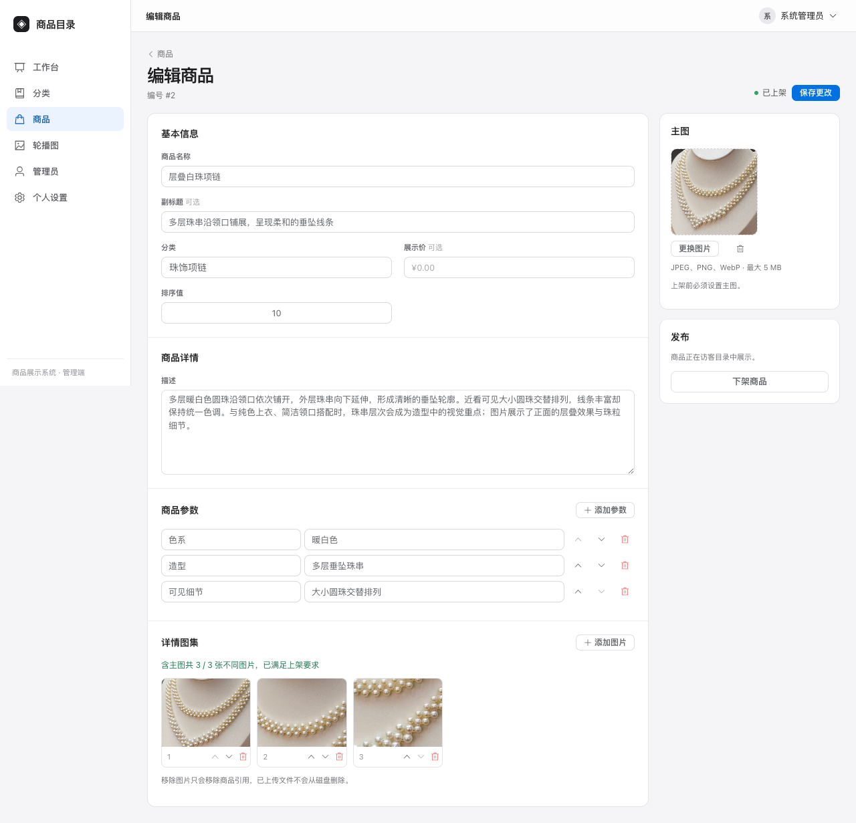Viewport: 856px width, 823px height.
Task: Delete the 造型 parameter row
Action: point(625,566)
